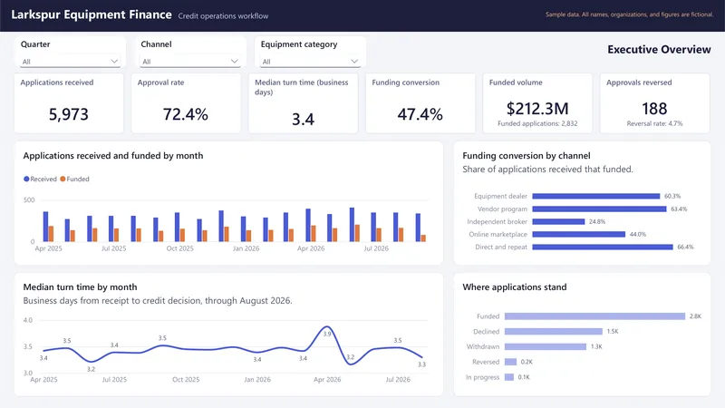Click the 66.4% Direct and repeat label
The image size is (725, 408).
tap(685, 247)
